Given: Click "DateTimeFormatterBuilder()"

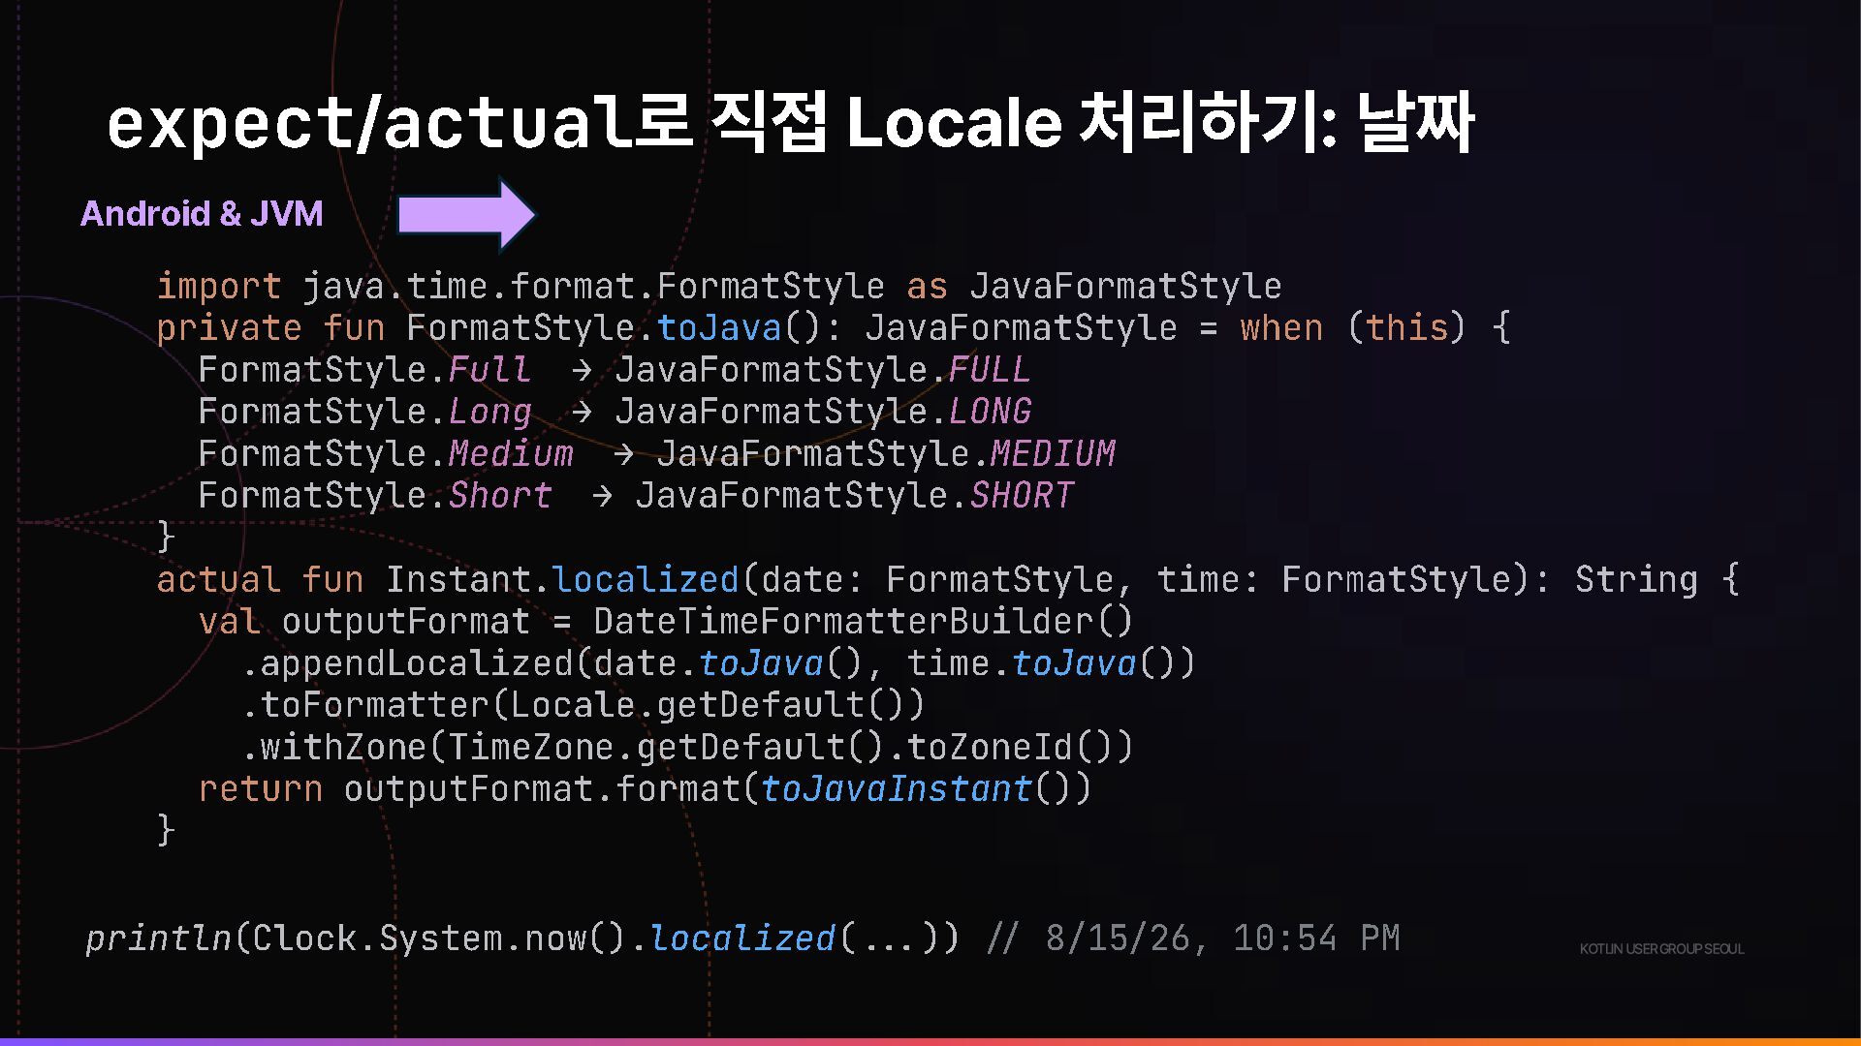Looking at the screenshot, I should coord(863,621).
